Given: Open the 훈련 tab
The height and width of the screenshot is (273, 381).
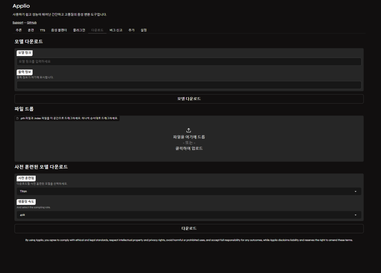Looking at the screenshot, I should [31, 30].
